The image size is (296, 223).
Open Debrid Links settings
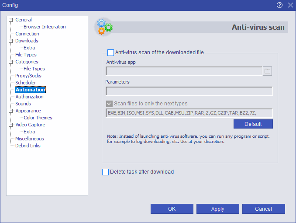[28, 146]
